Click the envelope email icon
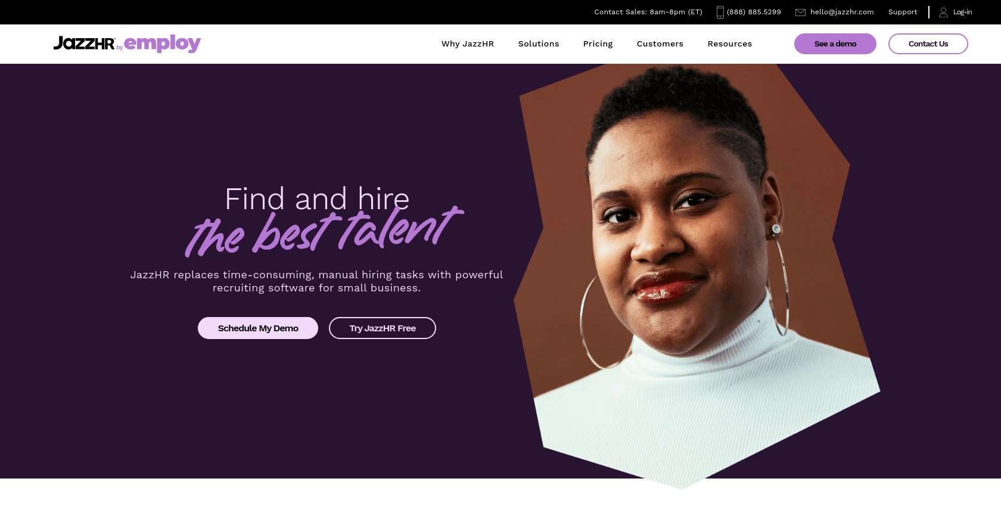Screen dimensions: 1001x522 tap(800, 13)
